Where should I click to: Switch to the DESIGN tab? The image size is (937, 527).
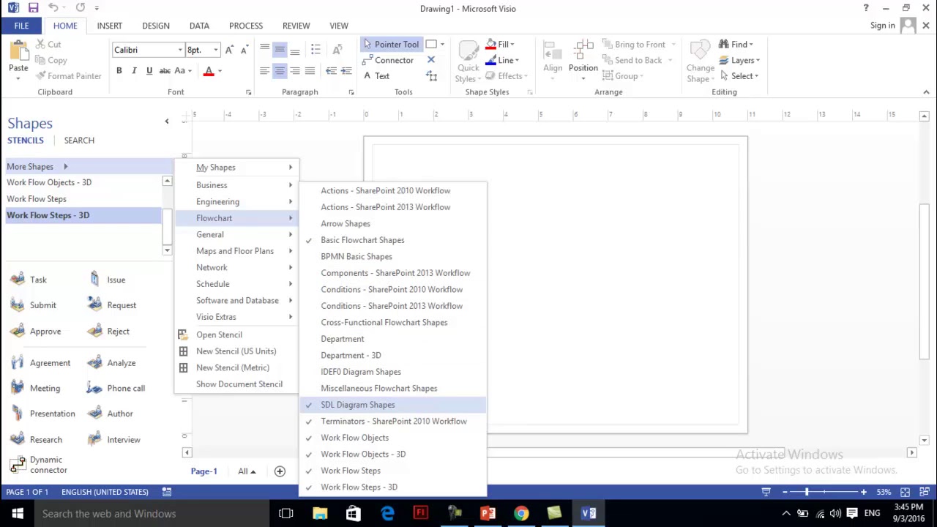[x=156, y=26]
